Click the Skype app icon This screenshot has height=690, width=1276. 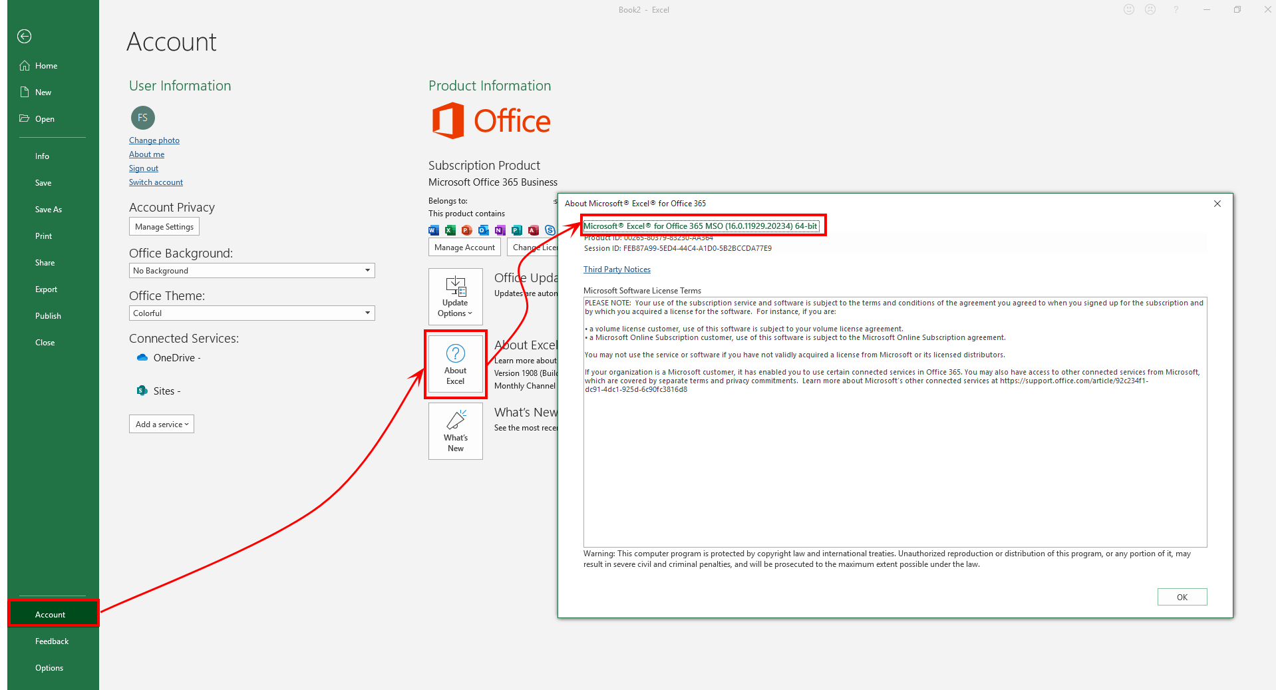[550, 230]
